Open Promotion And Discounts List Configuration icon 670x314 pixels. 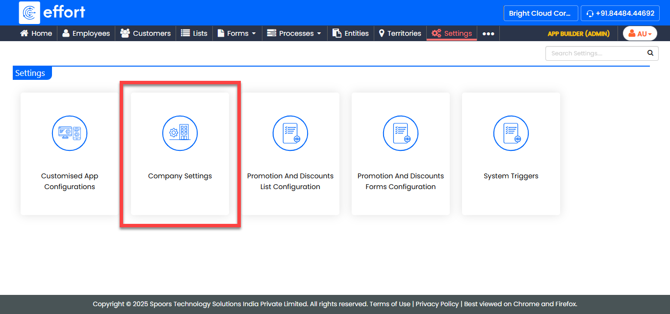[x=290, y=133]
